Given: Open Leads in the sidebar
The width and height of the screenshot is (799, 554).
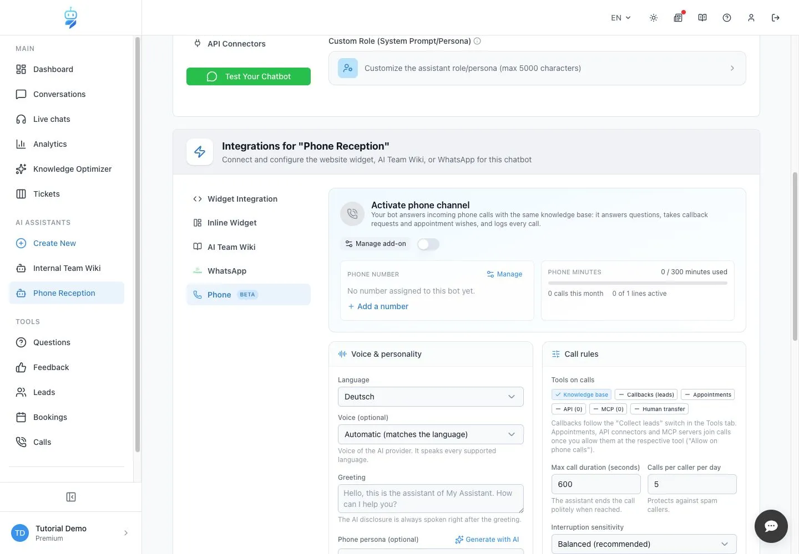Looking at the screenshot, I should [67, 392].
